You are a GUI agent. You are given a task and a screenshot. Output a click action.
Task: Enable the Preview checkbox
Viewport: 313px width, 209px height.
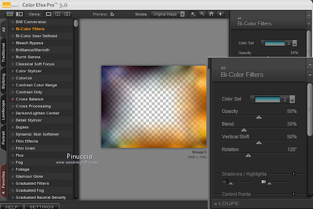pos(112,14)
